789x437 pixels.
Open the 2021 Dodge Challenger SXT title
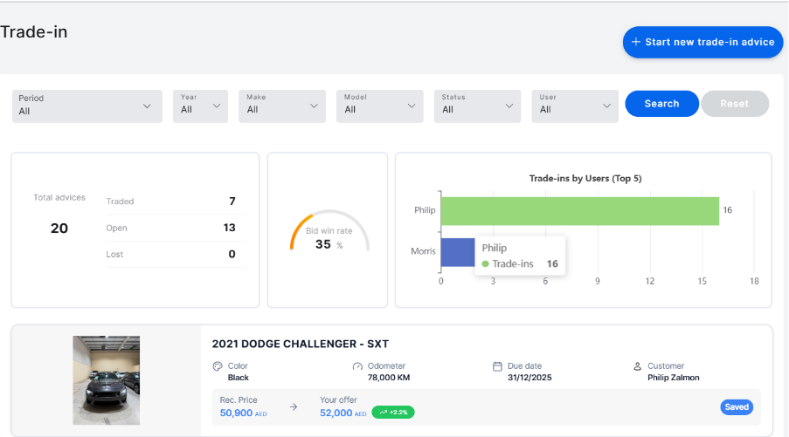click(300, 344)
